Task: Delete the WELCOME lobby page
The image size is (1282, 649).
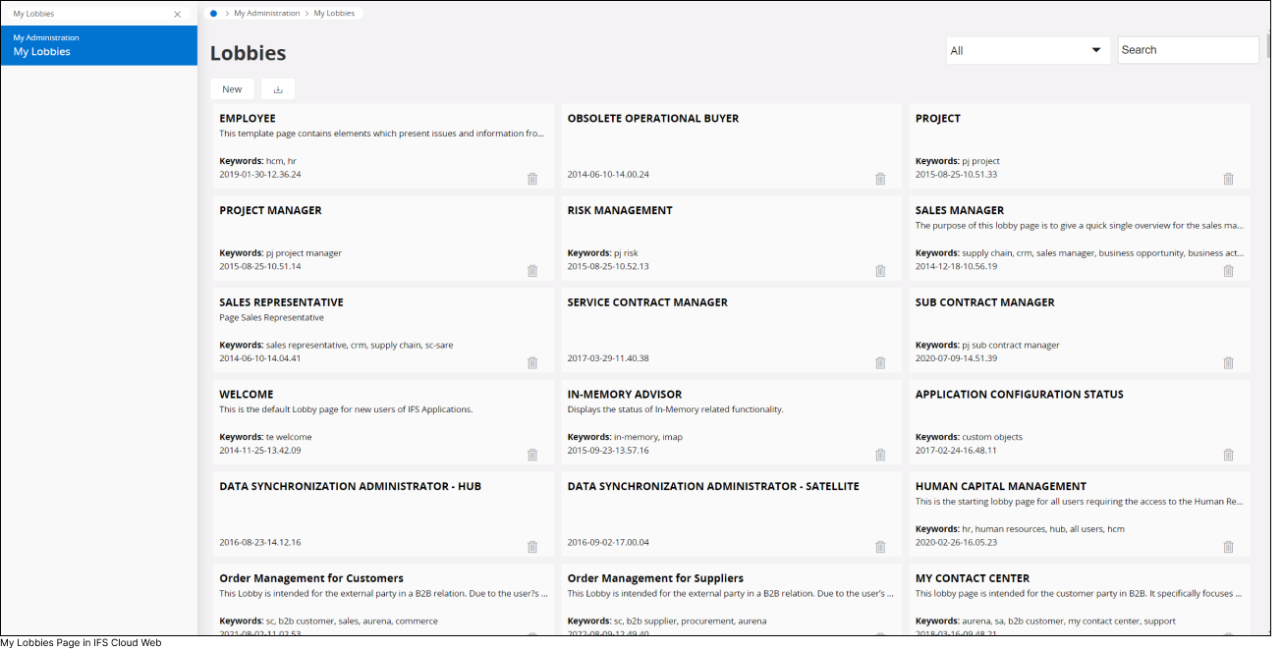Action: point(531,455)
